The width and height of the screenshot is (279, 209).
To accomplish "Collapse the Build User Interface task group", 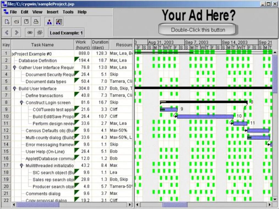I will (x=15, y=88).
